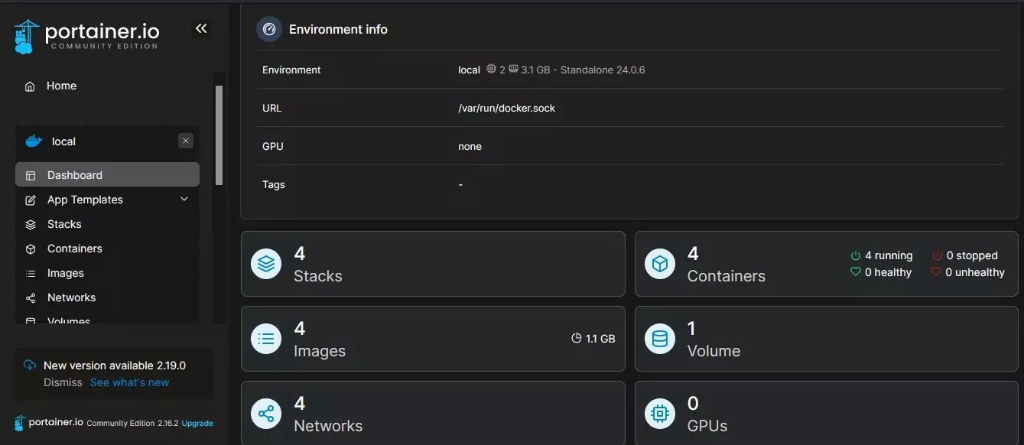Open App Templates menu item
Image resolution: width=1024 pixels, height=445 pixels.
[x=107, y=200]
